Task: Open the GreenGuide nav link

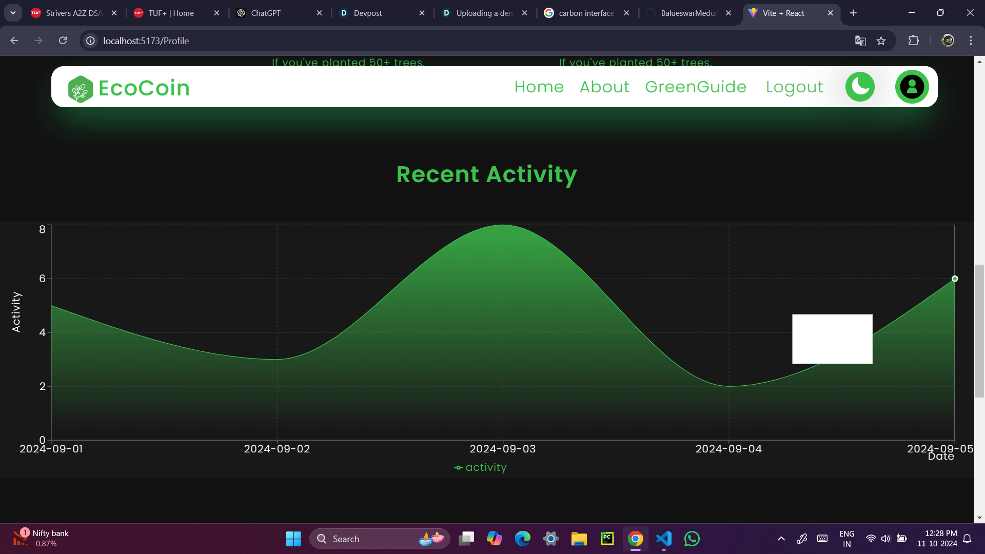Action: click(x=695, y=87)
